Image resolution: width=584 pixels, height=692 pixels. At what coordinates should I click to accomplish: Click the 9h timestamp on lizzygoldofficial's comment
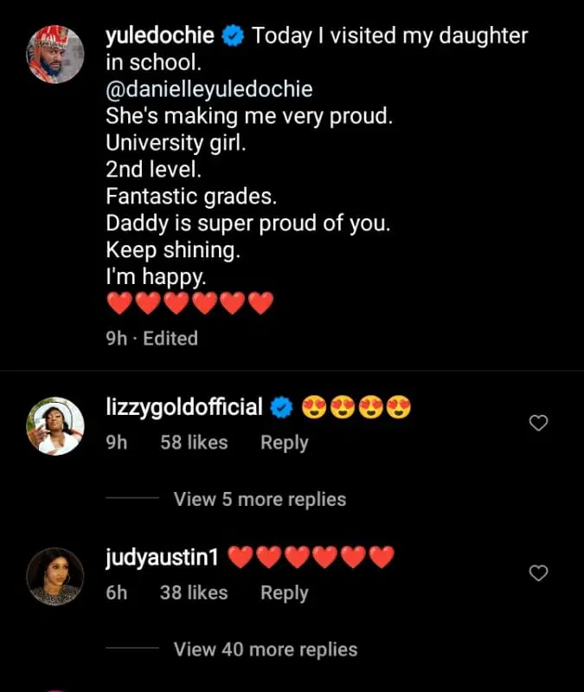click(117, 443)
